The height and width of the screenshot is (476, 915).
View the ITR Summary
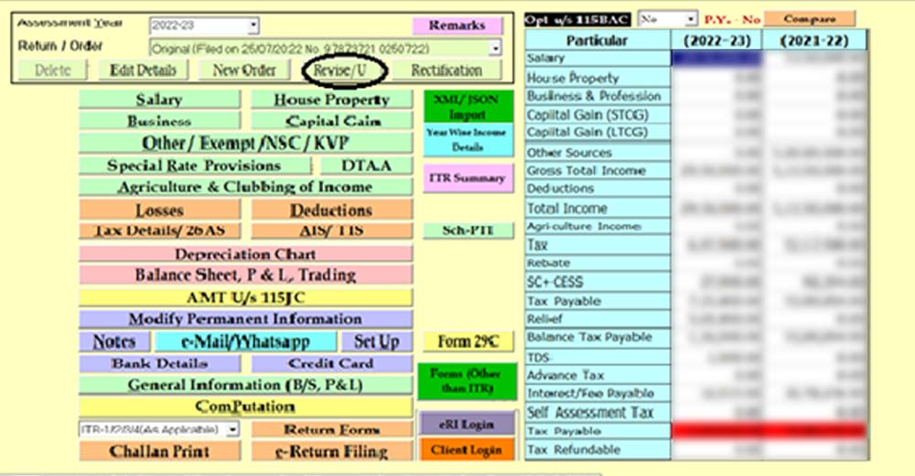pos(467,178)
